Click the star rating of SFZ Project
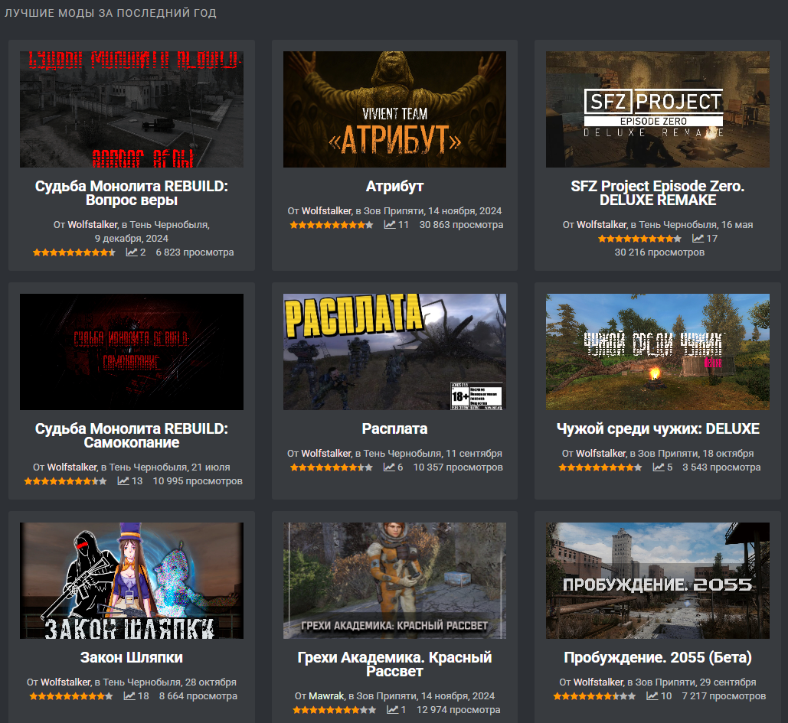Viewport: 788px width, 723px height. pos(639,238)
